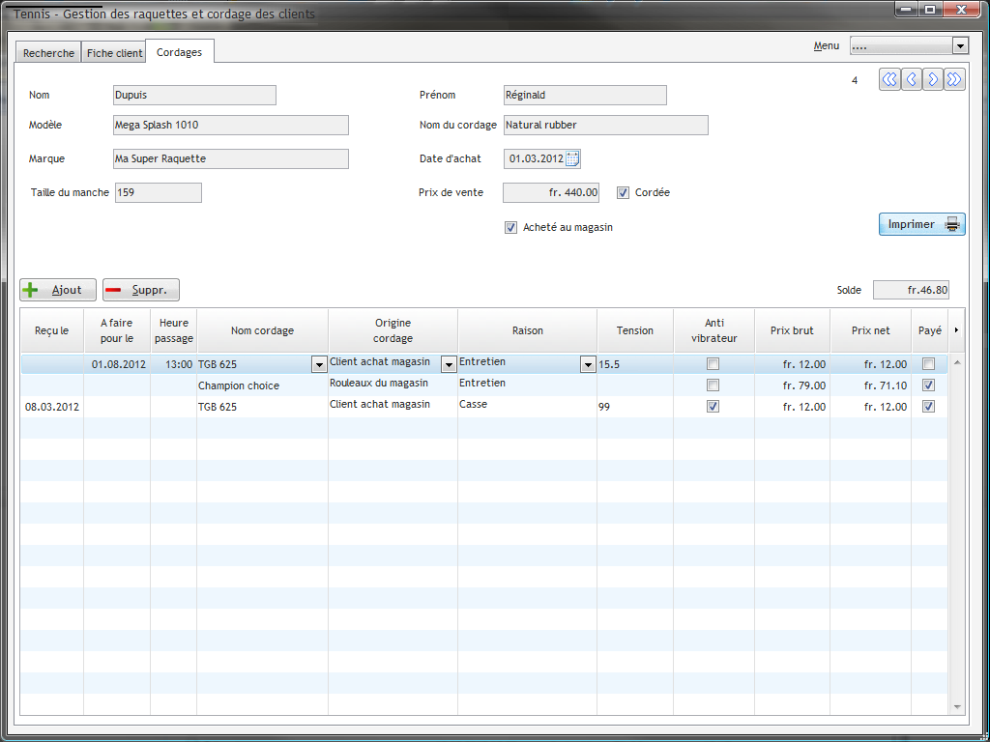The width and height of the screenshot is (990, 742).
Task: Sort by the Heure passage column header
Action: pos(174,330)
